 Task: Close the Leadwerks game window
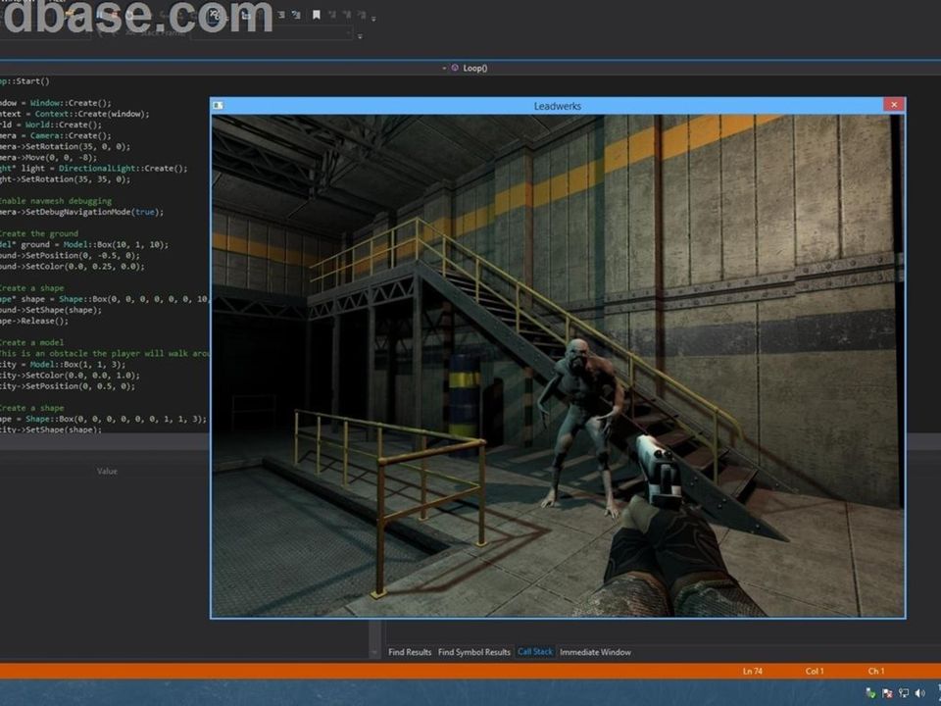pyautogui.click(x=894, y=105)
